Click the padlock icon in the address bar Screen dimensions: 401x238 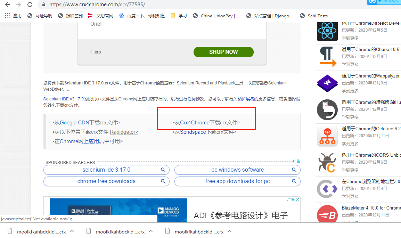[43, 5]
